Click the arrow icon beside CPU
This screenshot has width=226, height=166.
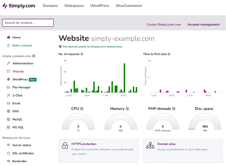coord(82,109)
